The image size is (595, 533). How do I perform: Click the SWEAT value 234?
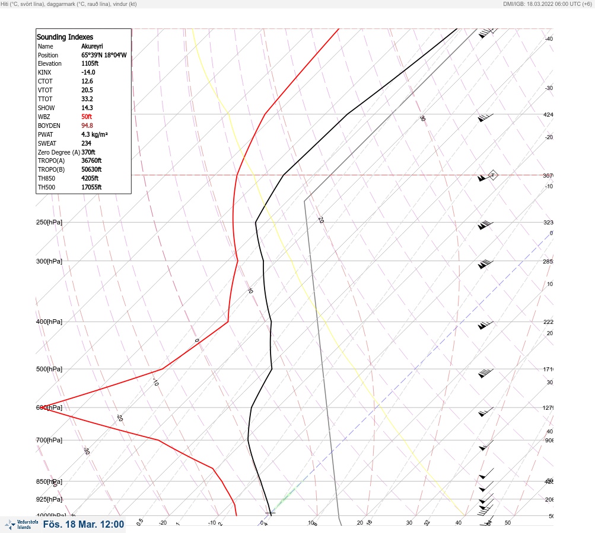(86, 143)
